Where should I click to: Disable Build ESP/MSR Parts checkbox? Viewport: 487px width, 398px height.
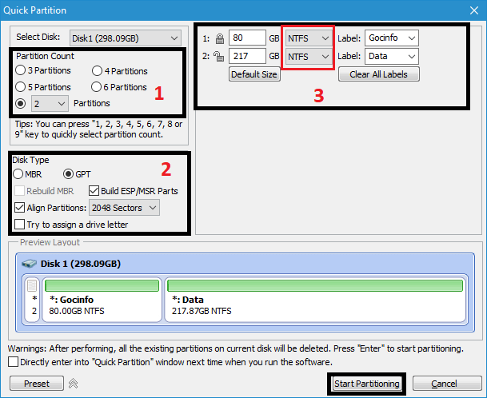tap(94, 190)
